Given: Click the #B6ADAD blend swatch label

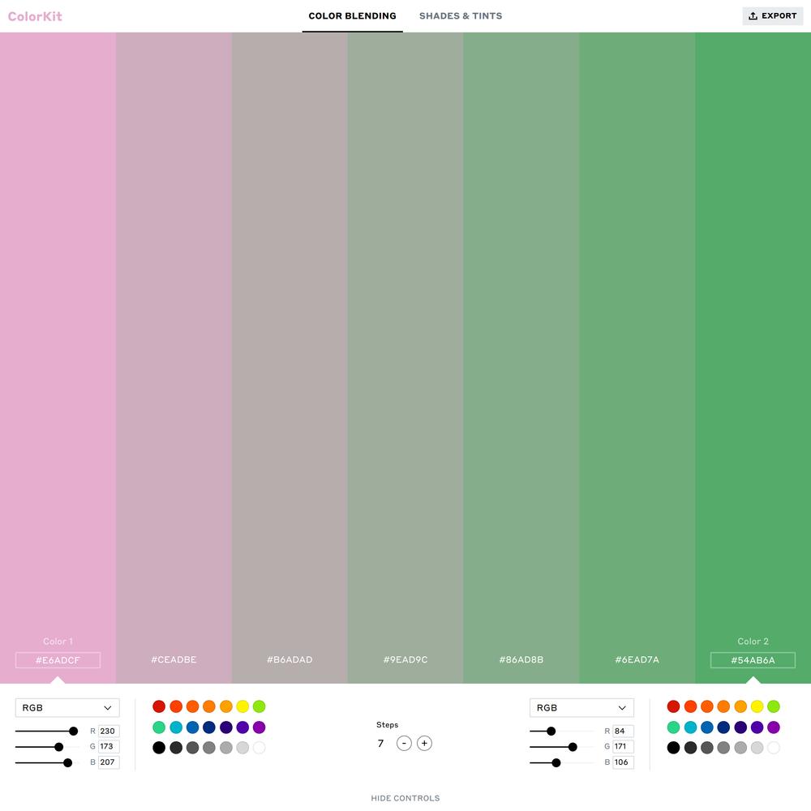Looking at the screenshot, I should (290, 659).
